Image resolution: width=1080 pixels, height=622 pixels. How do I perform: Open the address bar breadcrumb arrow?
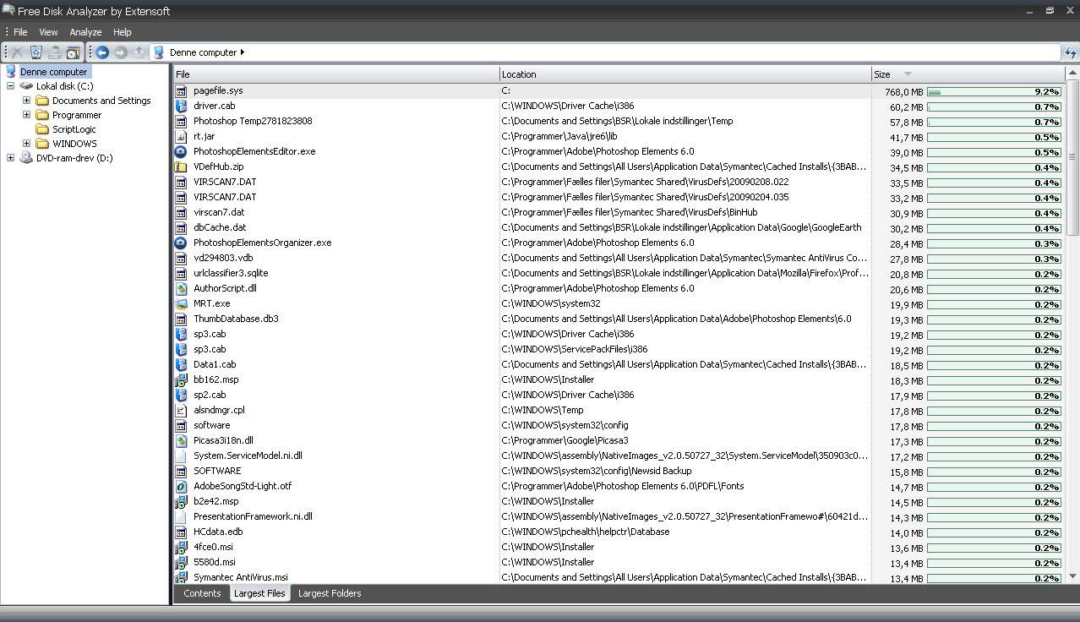(x=243, y=52)
